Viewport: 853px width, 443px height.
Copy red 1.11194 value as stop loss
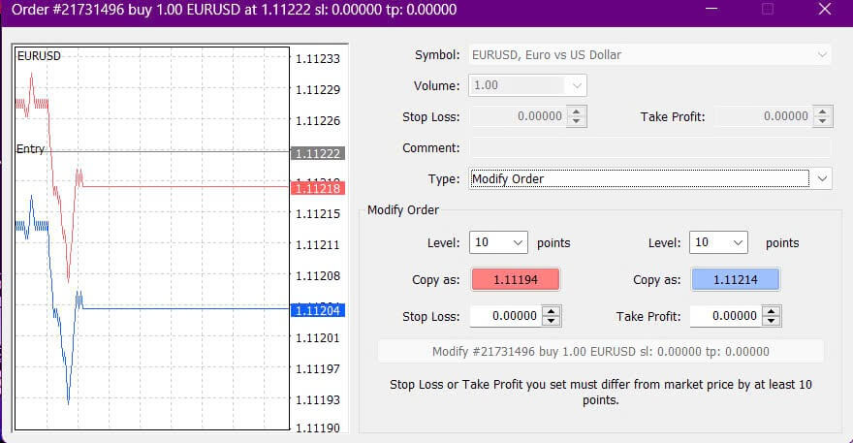pyautogui.click(x=514, y=279)
